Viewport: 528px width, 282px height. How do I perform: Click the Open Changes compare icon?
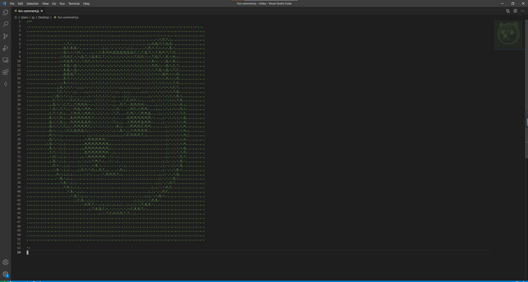(x=507, y=11)
